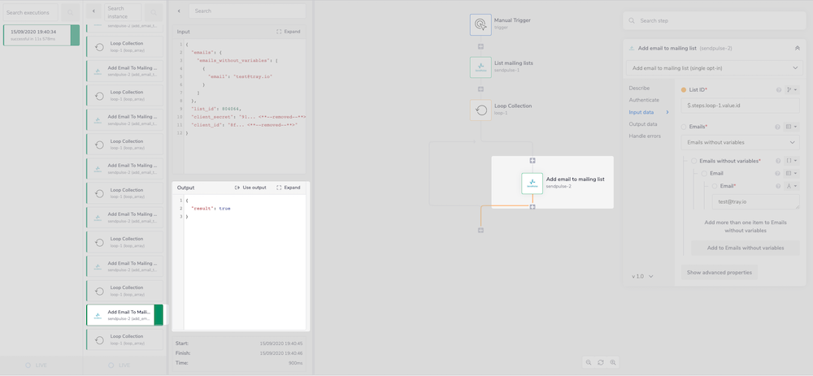813x376 pixels.
Task: Click the zoom in magnifier icon
Action: click(x=613, y=362)
